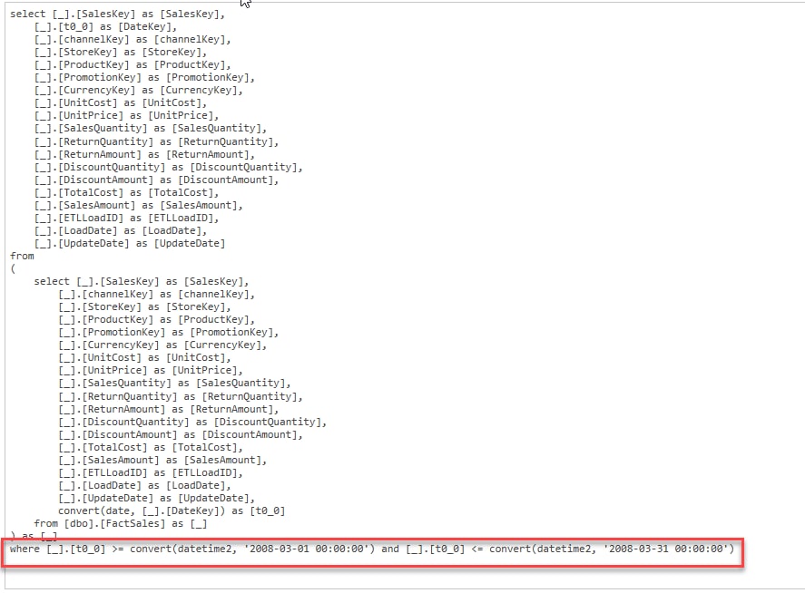Click the outer "select [_].[SalesKey] as [SalesKey]," line
The height and width of the screenshot is (593, 805).
[x=118, y=15]
